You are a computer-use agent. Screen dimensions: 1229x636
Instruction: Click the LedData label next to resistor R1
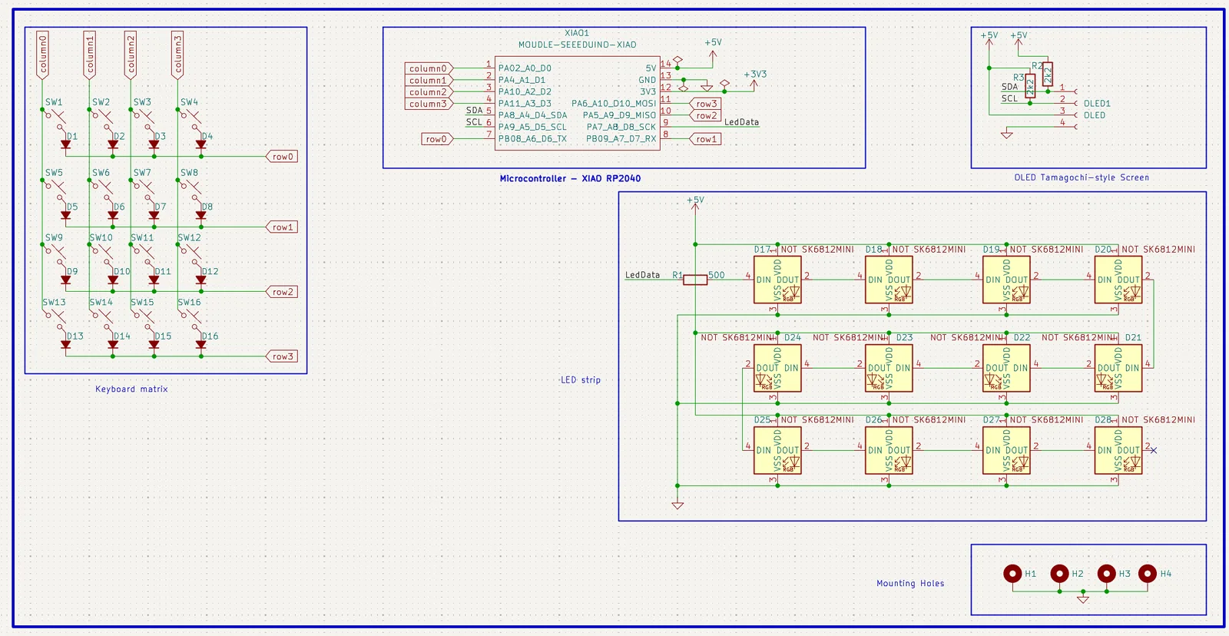pos(642,275)
